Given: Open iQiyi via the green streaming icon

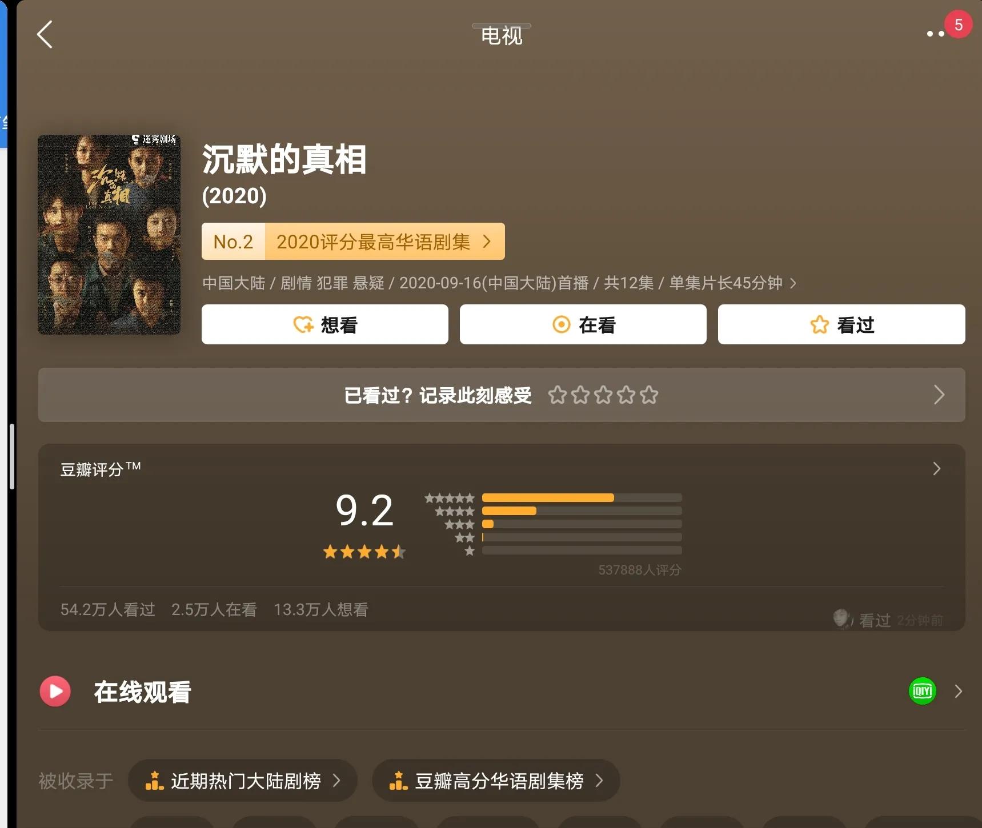Looking at the screenshot, I should [921, 692].
